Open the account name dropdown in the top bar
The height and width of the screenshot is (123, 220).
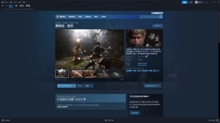point(200,2)
